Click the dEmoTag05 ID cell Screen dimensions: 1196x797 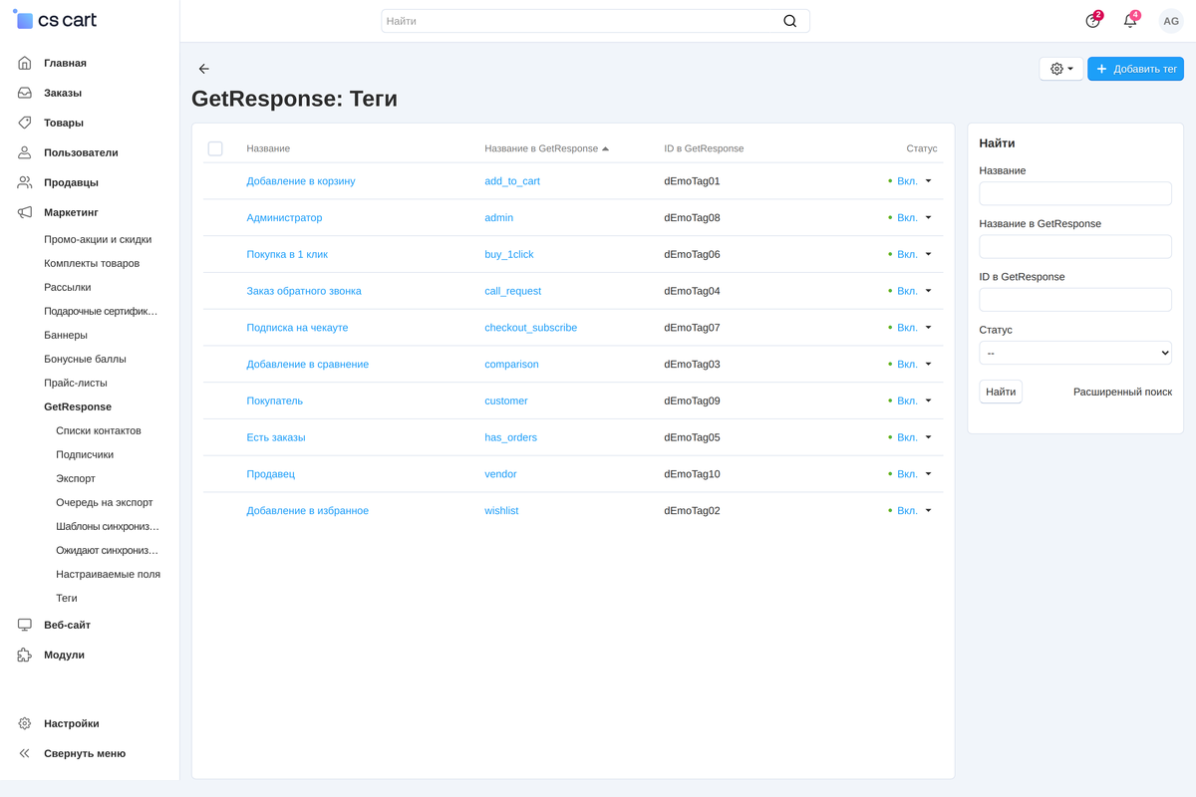(692, 437)
